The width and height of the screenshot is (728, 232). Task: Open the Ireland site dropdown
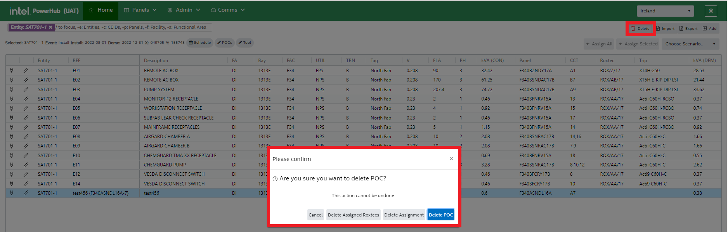point(665,11)
